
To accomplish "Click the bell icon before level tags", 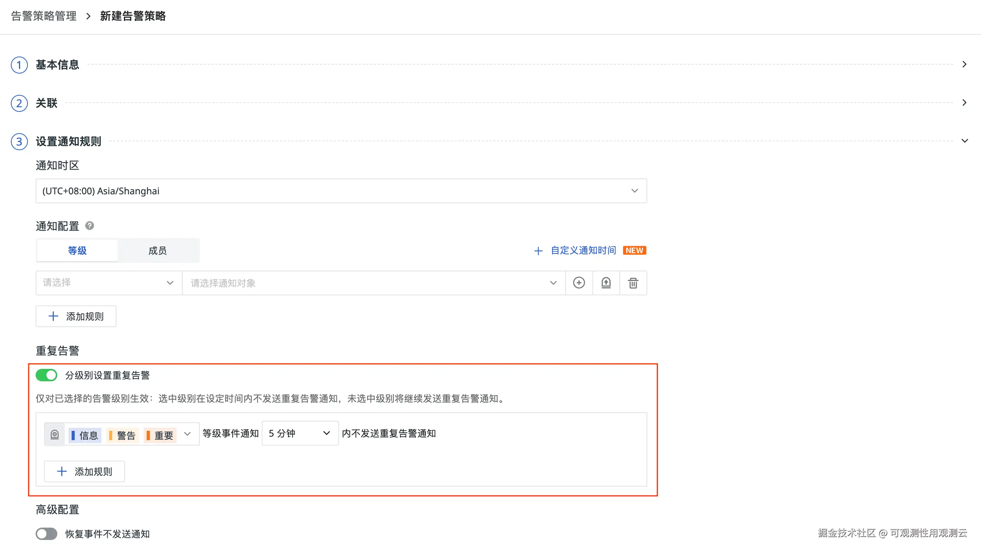I will (x=55, y=435).
